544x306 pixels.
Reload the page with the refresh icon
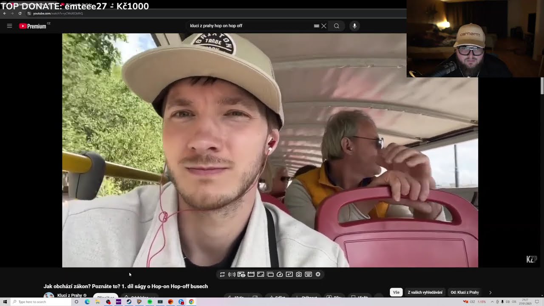click(20, 14)
